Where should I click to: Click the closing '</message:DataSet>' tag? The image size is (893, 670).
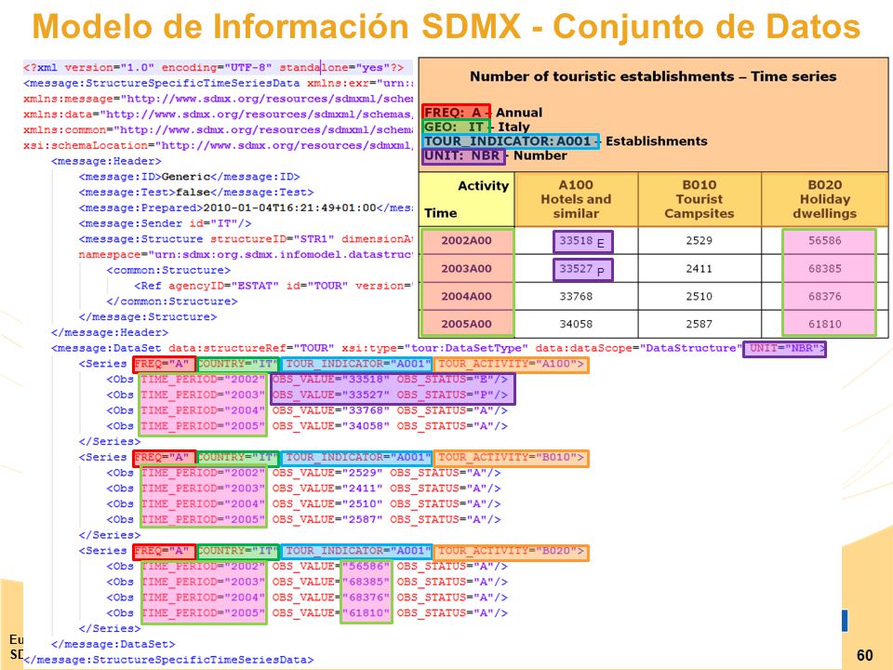pos(113,644)
